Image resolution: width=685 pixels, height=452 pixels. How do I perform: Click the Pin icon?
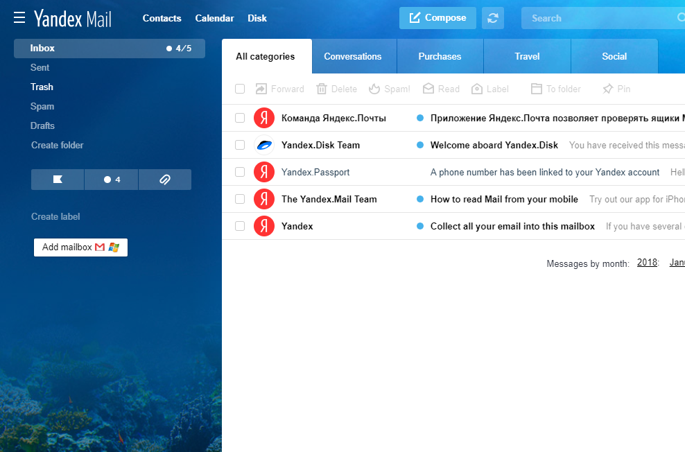607,89
